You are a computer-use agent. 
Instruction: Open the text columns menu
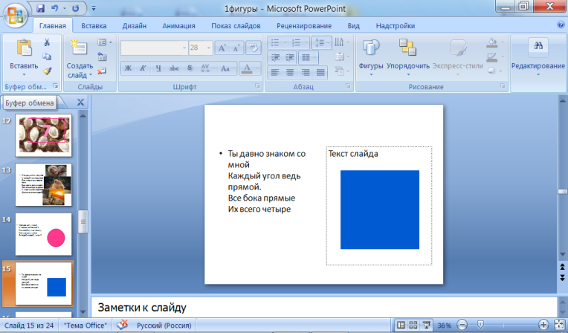tap(309, 57)
